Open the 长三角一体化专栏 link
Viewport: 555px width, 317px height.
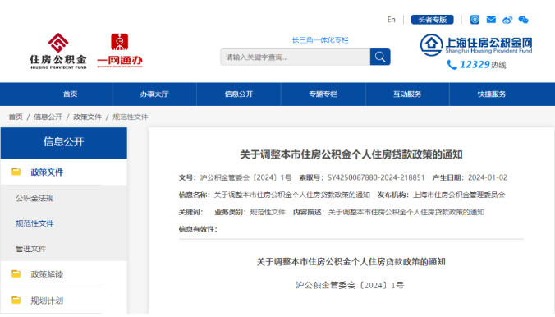pyautogui.click(x=320, y=40)
